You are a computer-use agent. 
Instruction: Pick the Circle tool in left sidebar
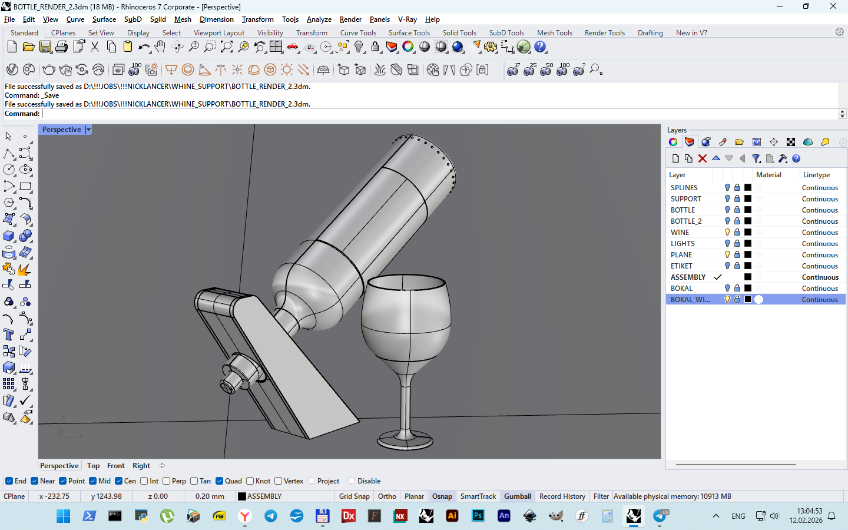tap(9, 170)
